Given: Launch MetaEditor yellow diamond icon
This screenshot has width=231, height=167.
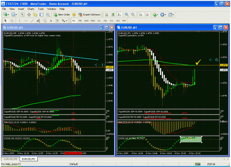Looking at the screenshot, I should pyautogui.click(x=74, y=14).
